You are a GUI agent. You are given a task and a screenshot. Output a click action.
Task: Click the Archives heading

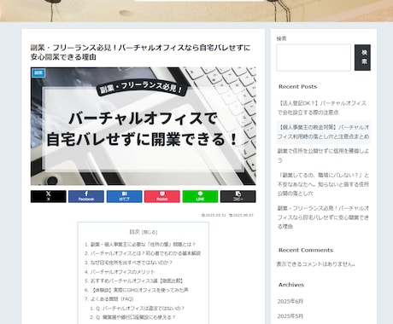pos(291,285)
